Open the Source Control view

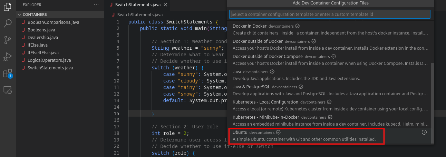[8, 40]
